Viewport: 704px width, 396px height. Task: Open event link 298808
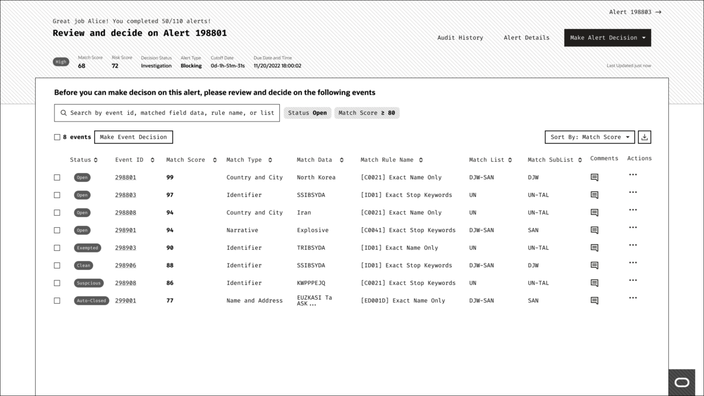tap(125, 213)
